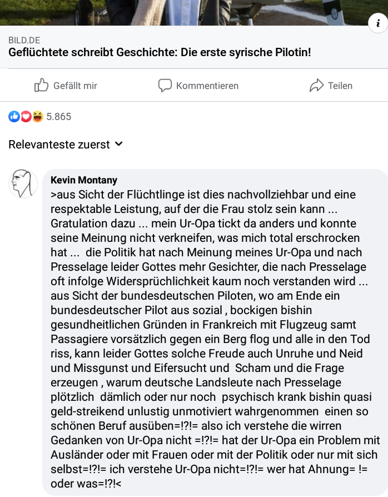Click the Teilen text label

pos(340,86)
